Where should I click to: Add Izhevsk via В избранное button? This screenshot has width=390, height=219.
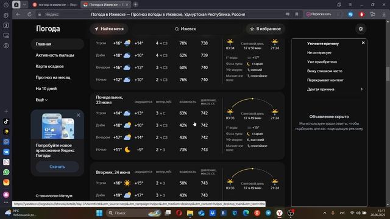[x=266, y=29]
